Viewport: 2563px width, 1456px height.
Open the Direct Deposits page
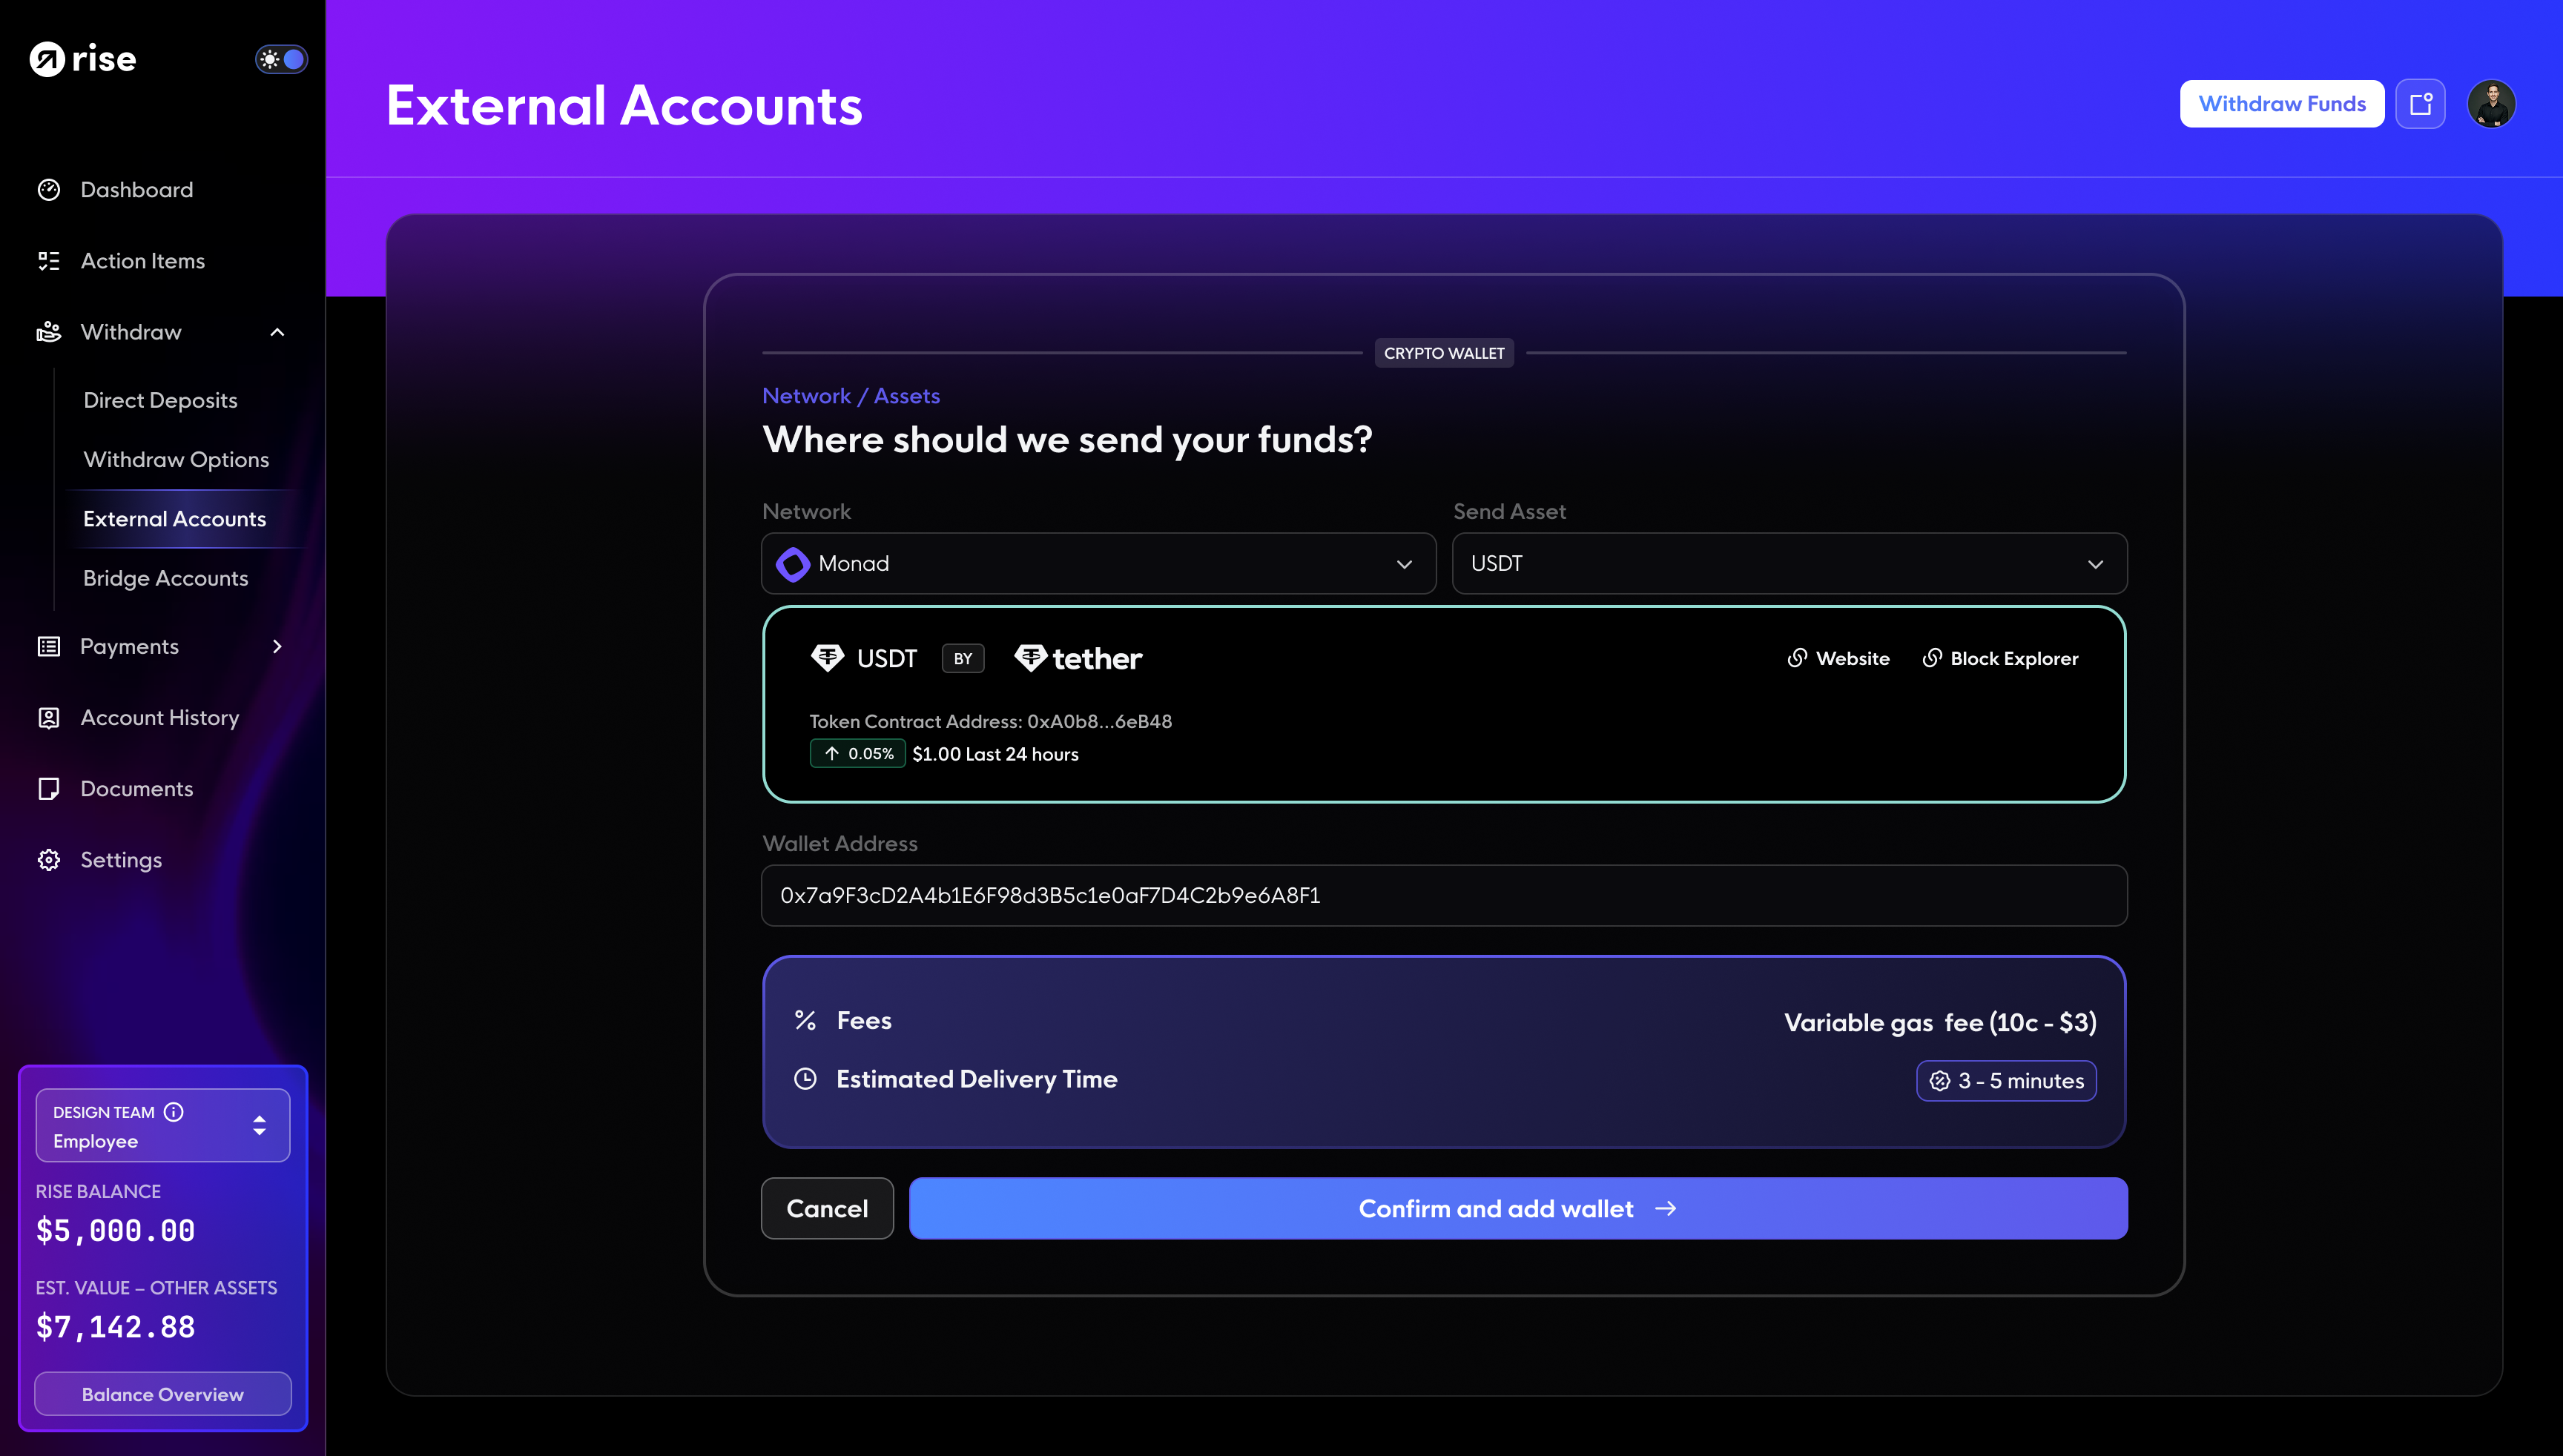click(160, 399)
